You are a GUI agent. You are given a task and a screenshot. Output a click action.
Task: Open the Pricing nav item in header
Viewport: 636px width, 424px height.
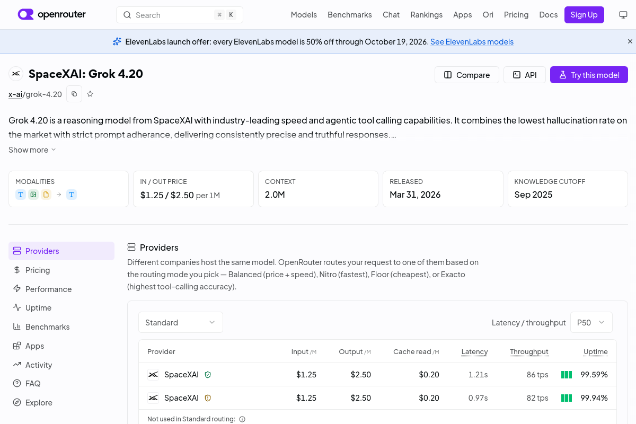[x=516, y=15]
